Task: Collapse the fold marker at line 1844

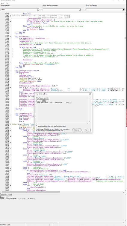Action: pos(10,161)
